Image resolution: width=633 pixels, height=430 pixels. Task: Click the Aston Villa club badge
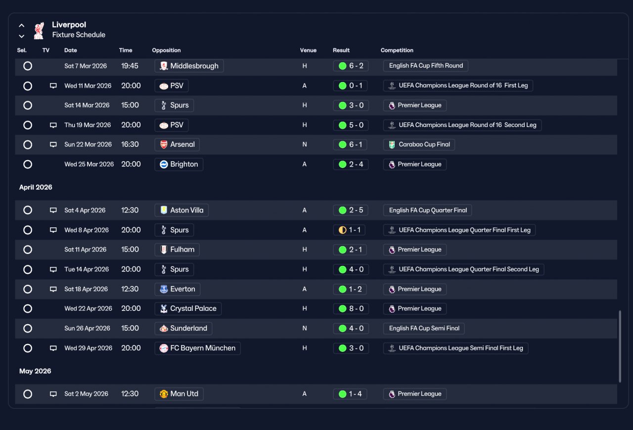click(164, 210)
